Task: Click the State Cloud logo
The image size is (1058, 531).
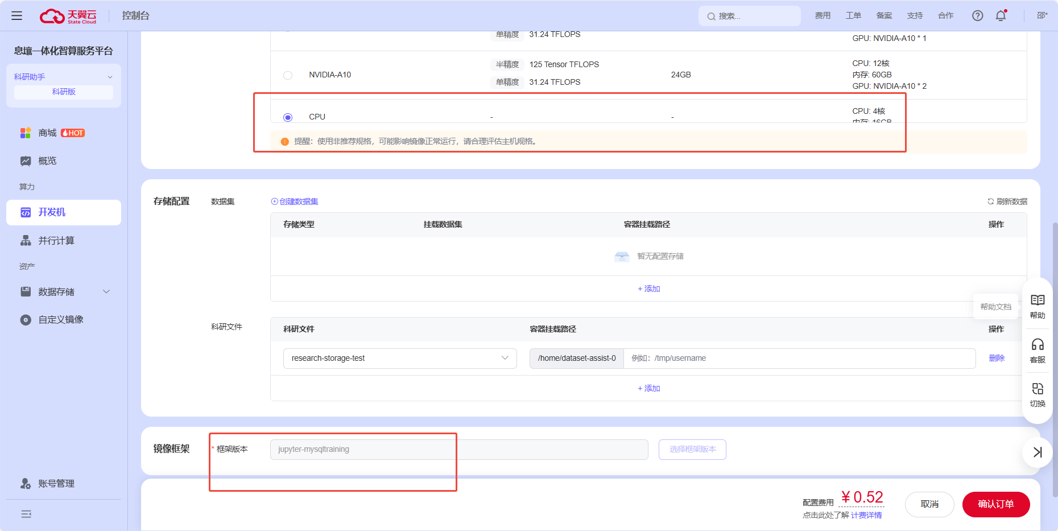Action: tap(68, 16)
